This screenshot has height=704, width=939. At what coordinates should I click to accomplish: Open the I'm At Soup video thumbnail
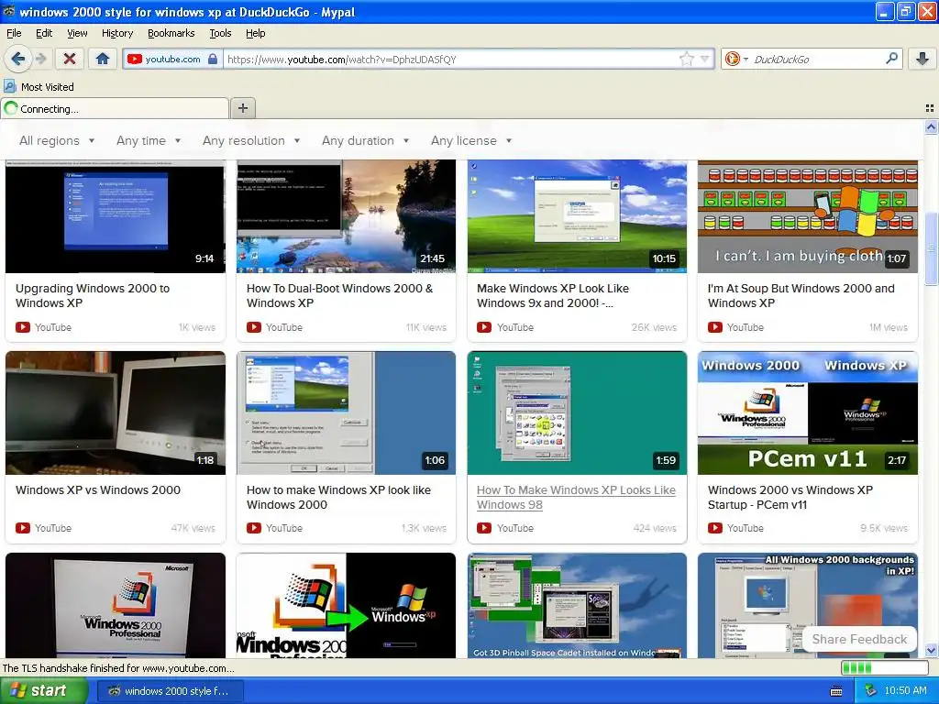[807, 216]
